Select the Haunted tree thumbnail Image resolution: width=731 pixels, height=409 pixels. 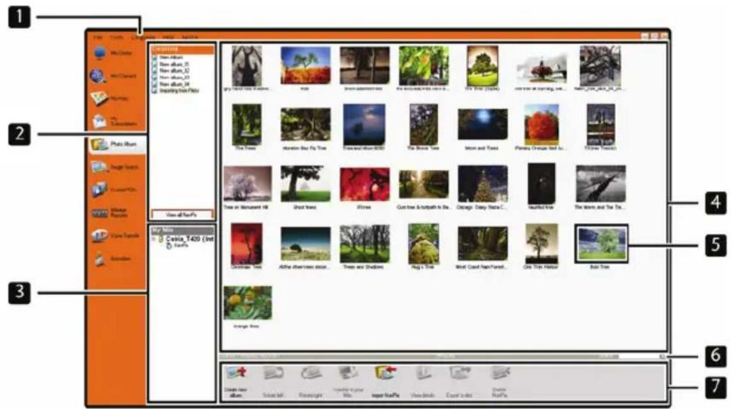tap(541, 183)
